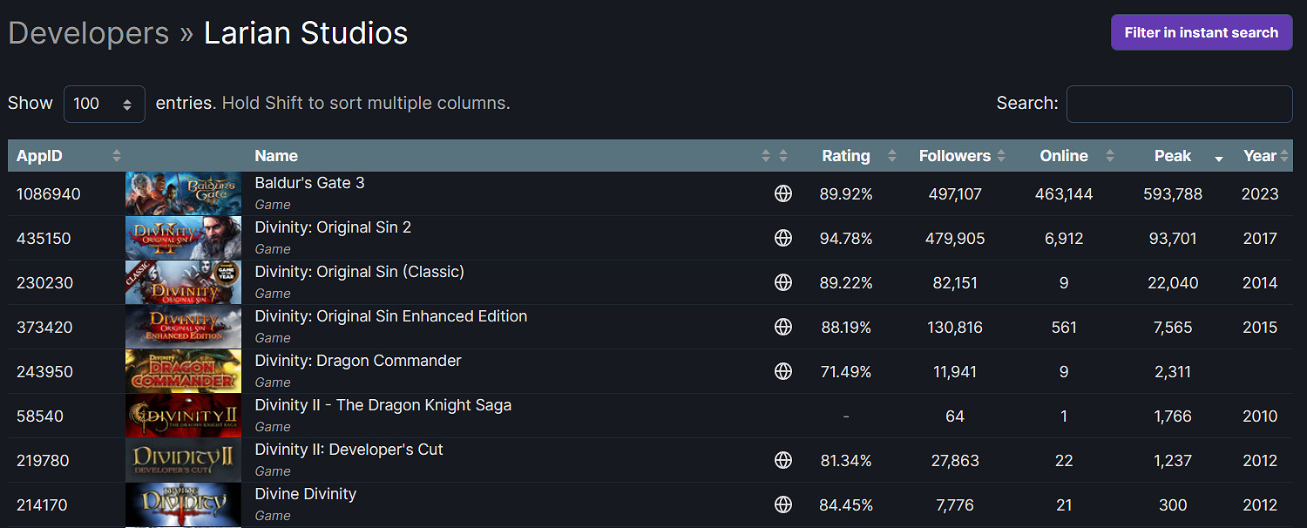Viewport: 1307px width, 528px height.
Task: Sort the table by Year column
Action: 1260,156
